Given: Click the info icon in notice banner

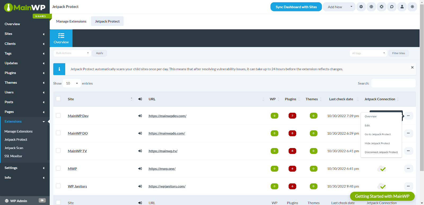Looking at the screenshot, I should [59, 69].
